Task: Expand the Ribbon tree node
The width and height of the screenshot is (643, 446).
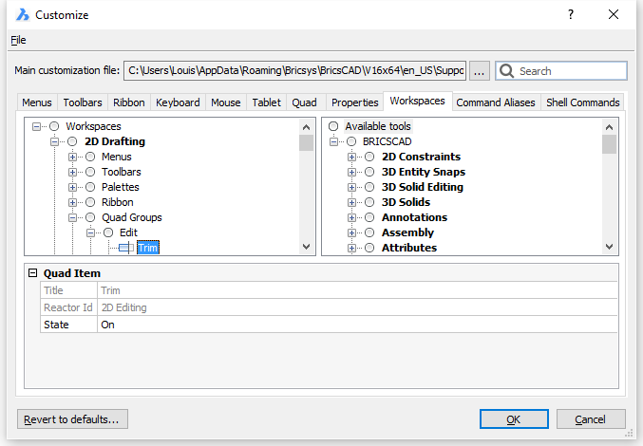Action: click(72, 202)
